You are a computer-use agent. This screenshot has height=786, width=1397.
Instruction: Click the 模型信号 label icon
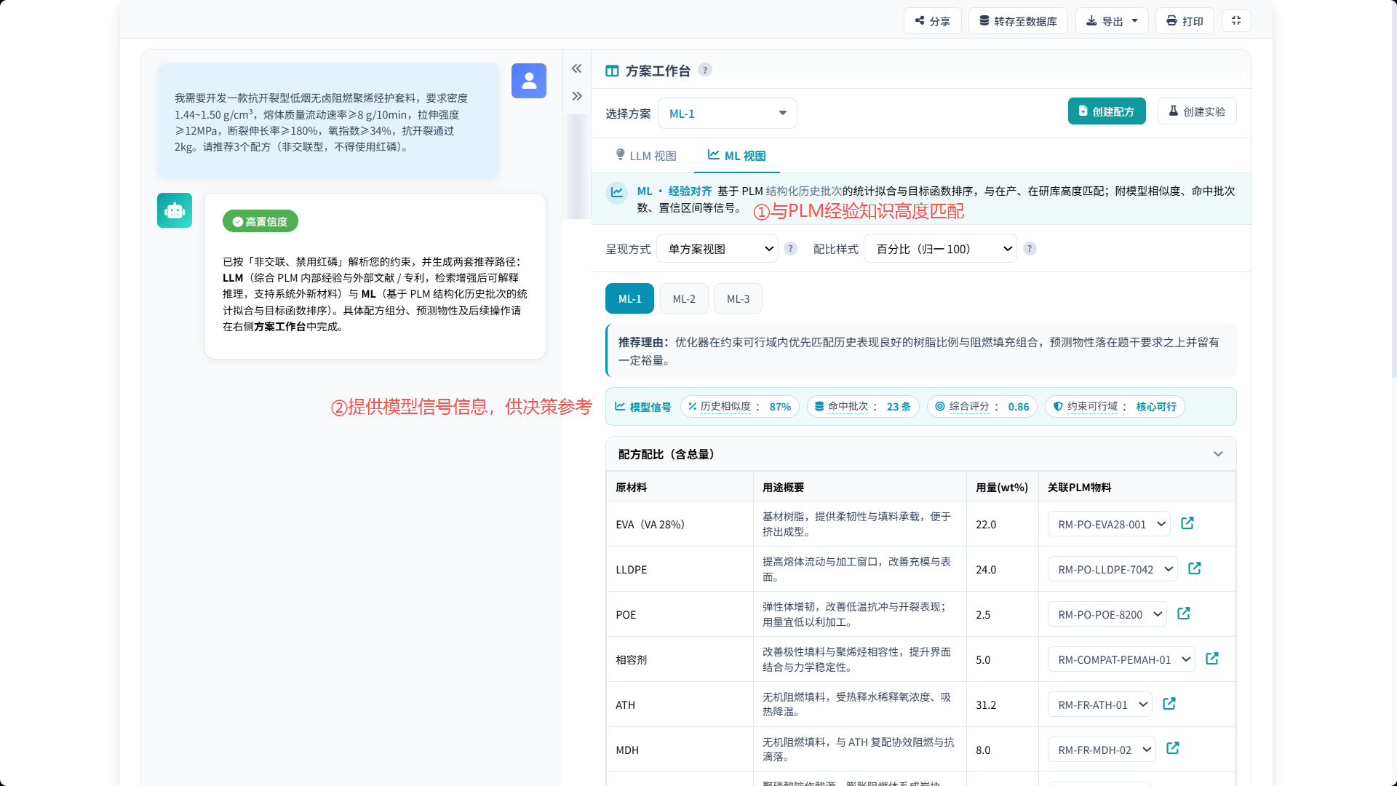(x=620, y=407)
